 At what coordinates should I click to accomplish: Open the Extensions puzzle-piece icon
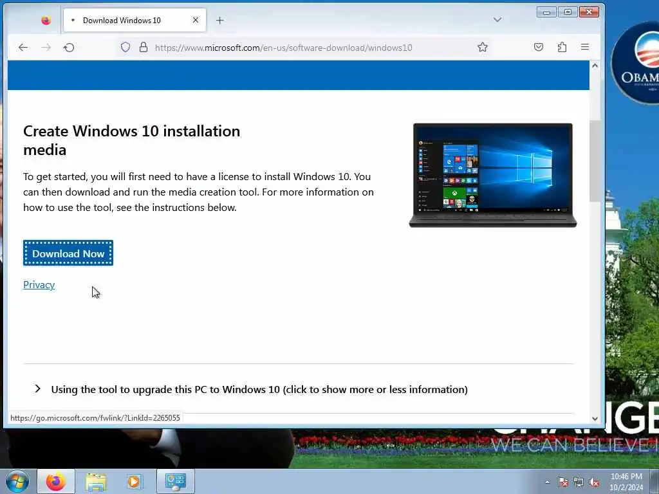point(562,47)
